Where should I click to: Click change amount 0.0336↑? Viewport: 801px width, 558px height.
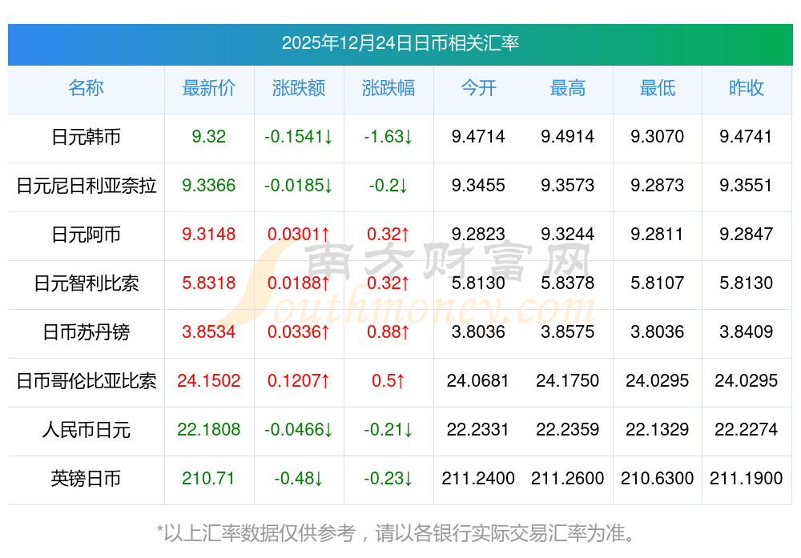point(298,332)
